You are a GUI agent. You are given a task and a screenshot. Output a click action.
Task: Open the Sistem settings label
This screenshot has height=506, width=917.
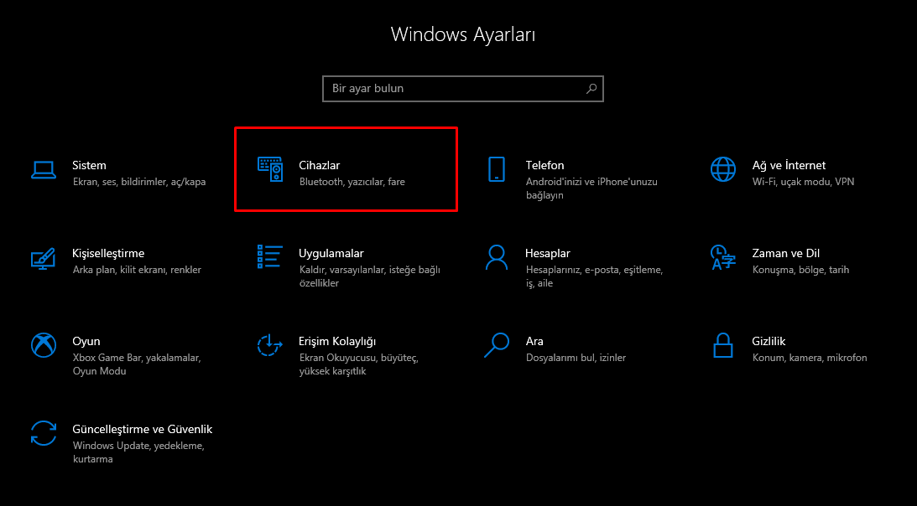coord(89,165)
